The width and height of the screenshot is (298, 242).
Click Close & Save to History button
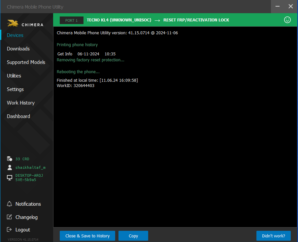point(87,236)
